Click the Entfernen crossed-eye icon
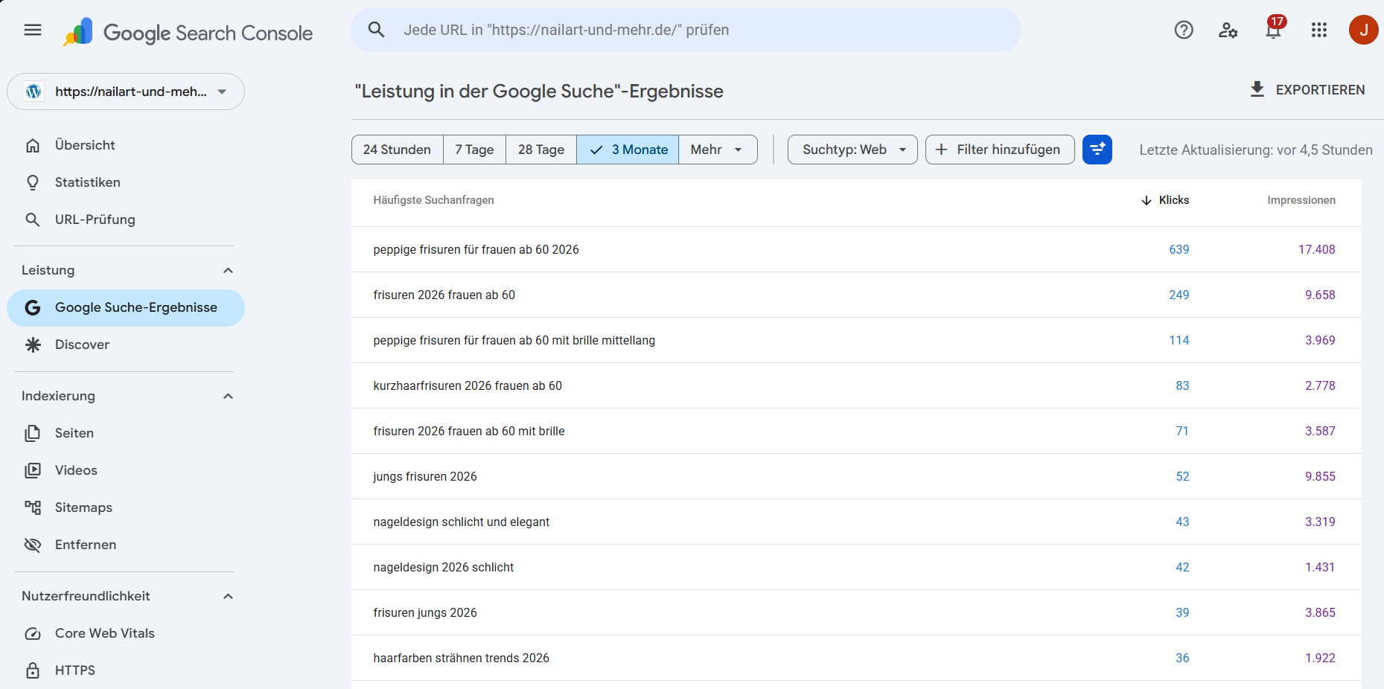The height and width of the screenshot is (689, 1384). (33, 545)
